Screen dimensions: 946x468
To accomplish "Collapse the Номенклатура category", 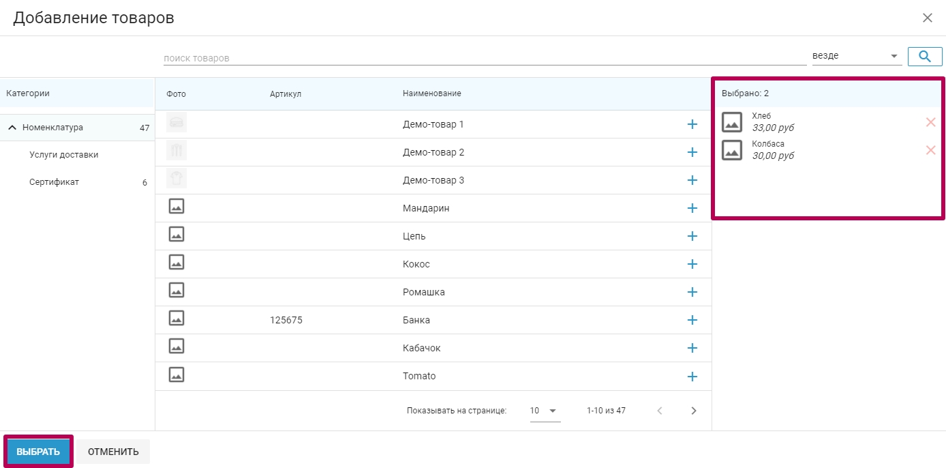I will pos(12,128).
